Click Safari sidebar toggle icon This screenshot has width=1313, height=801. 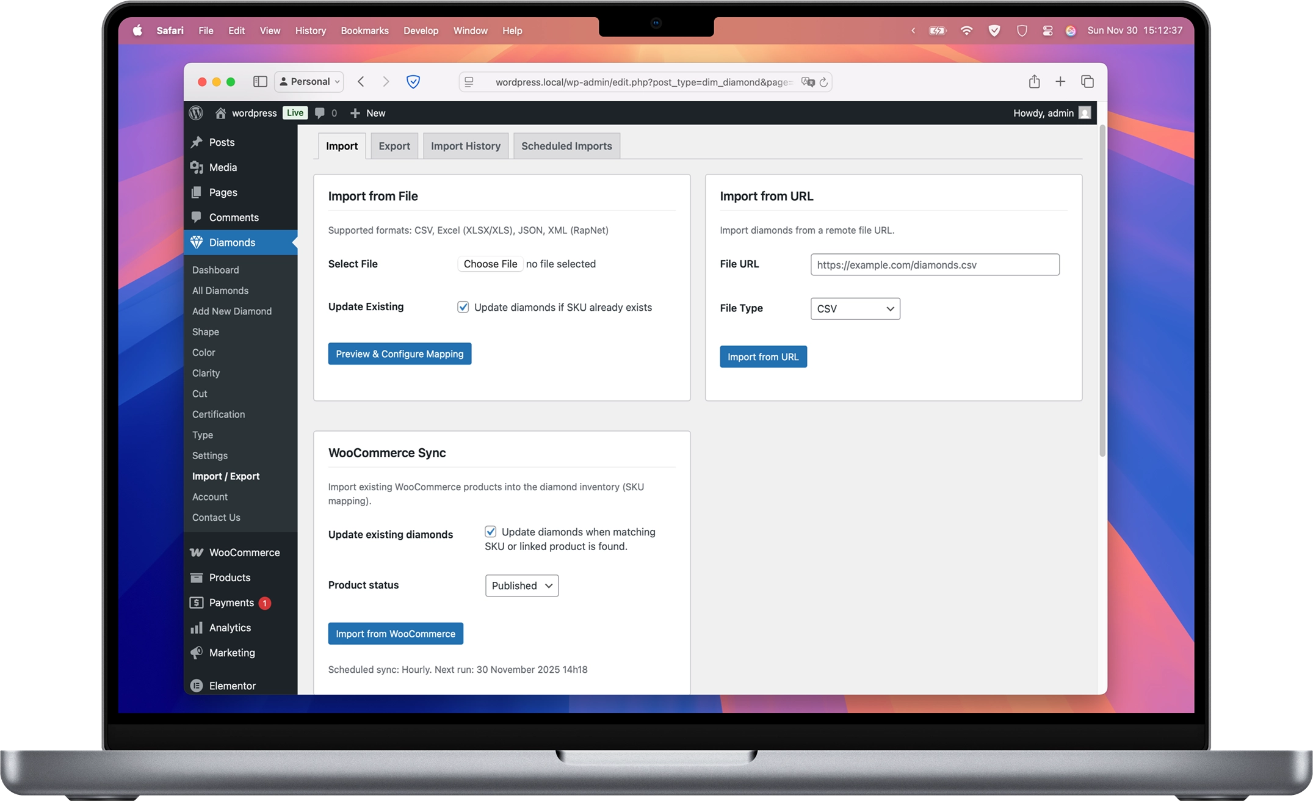[260, 82]
